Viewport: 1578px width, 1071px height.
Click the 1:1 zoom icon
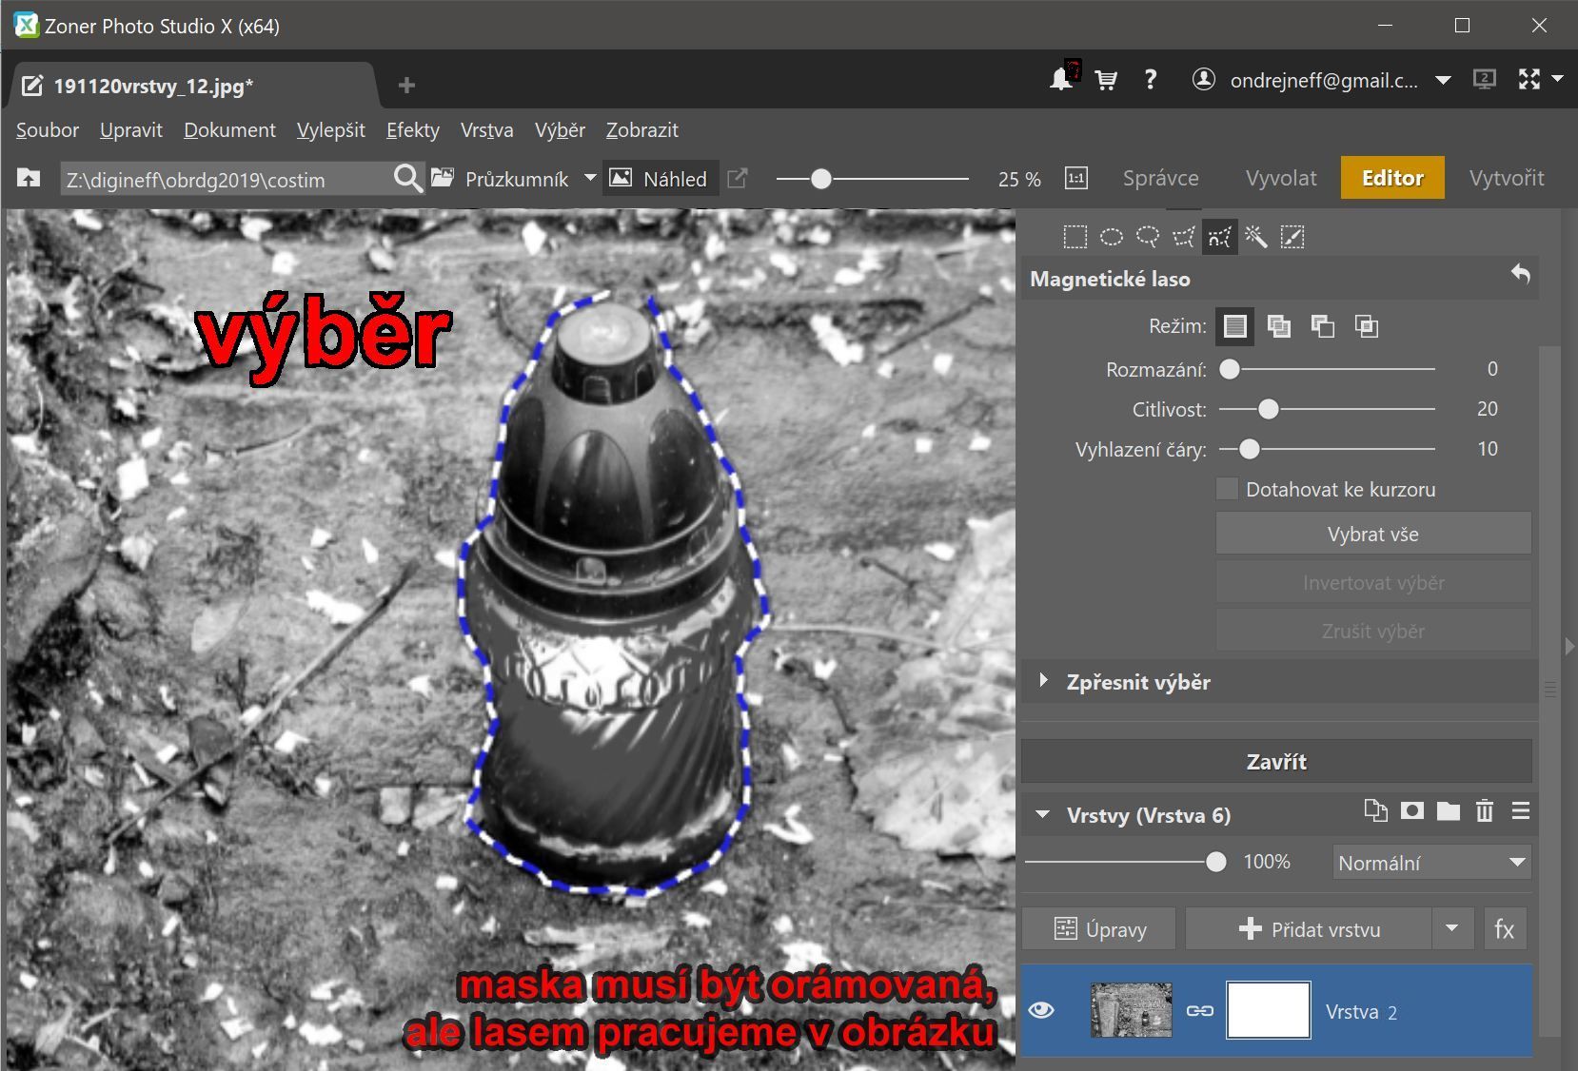(x=1075, y=179)
